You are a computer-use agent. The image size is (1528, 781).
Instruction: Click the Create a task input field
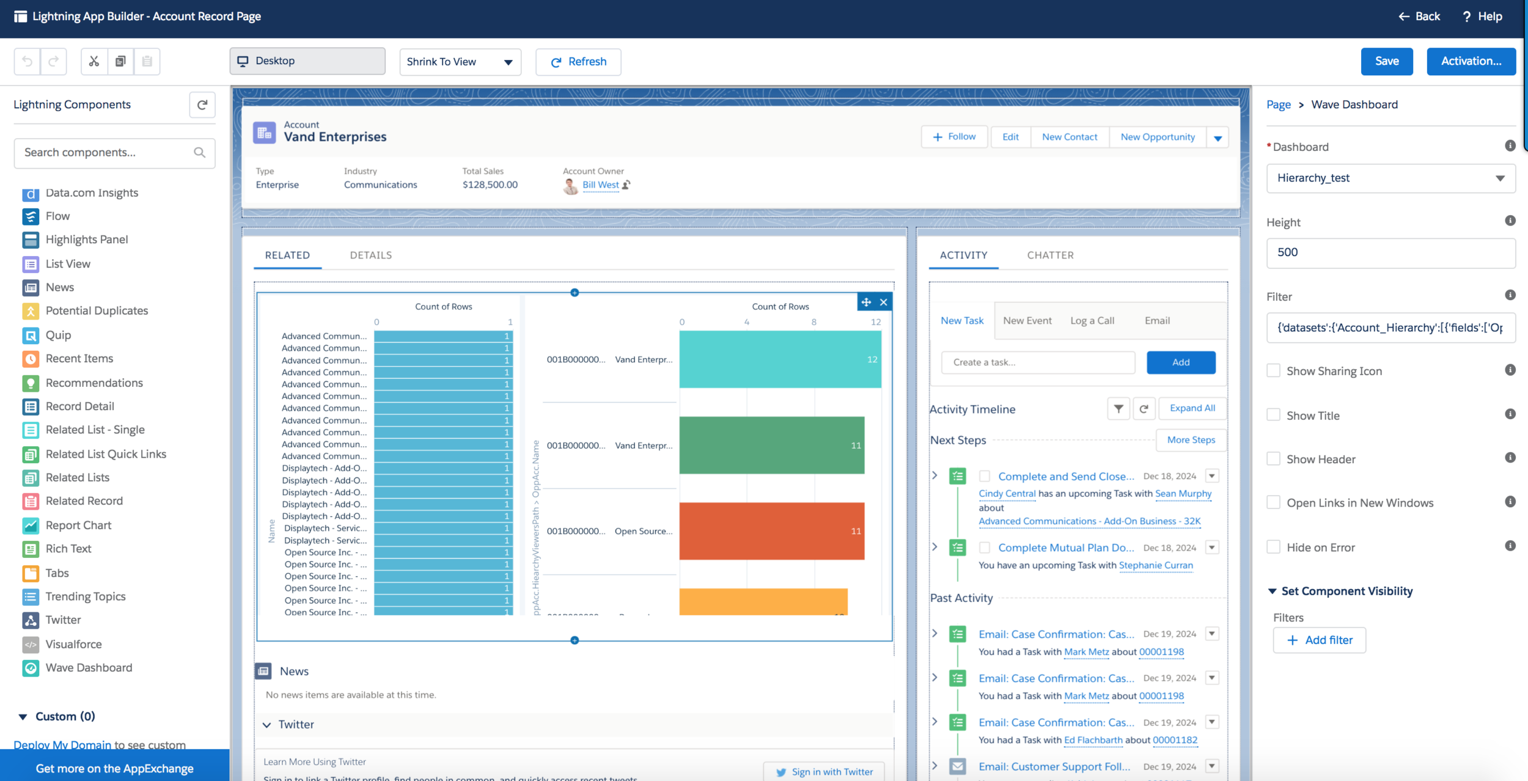(x=1038, y=362)
